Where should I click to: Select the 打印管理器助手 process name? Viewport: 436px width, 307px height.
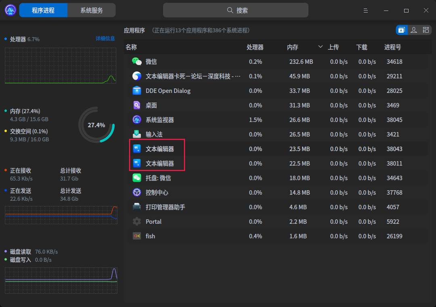click(x=165, y=207)
